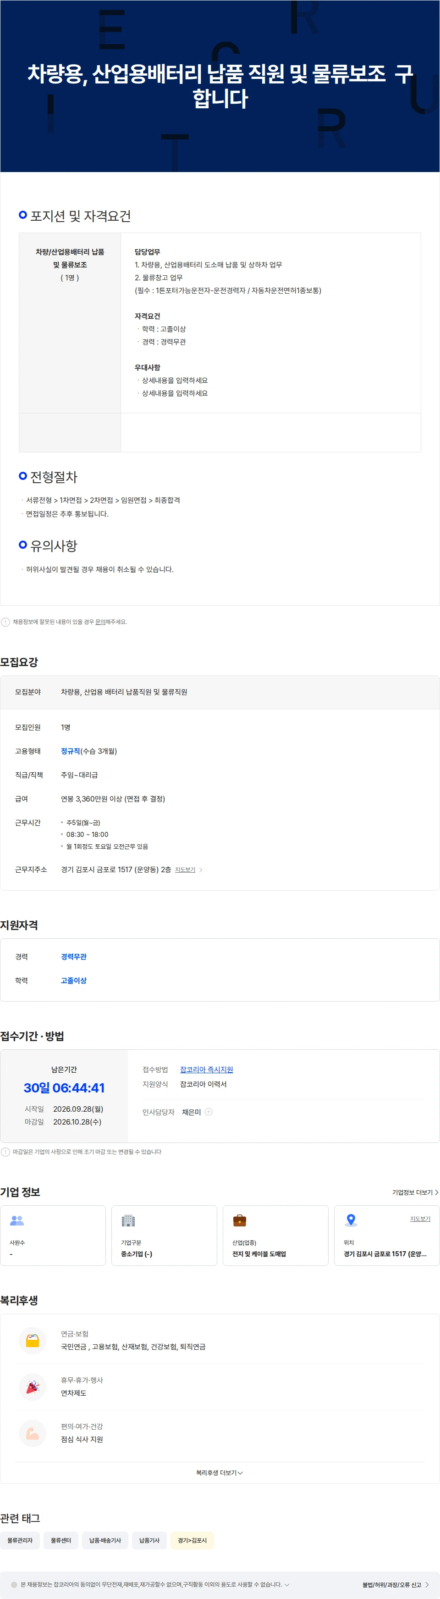Expand 복리후생 더보기

click(220, 1472)
